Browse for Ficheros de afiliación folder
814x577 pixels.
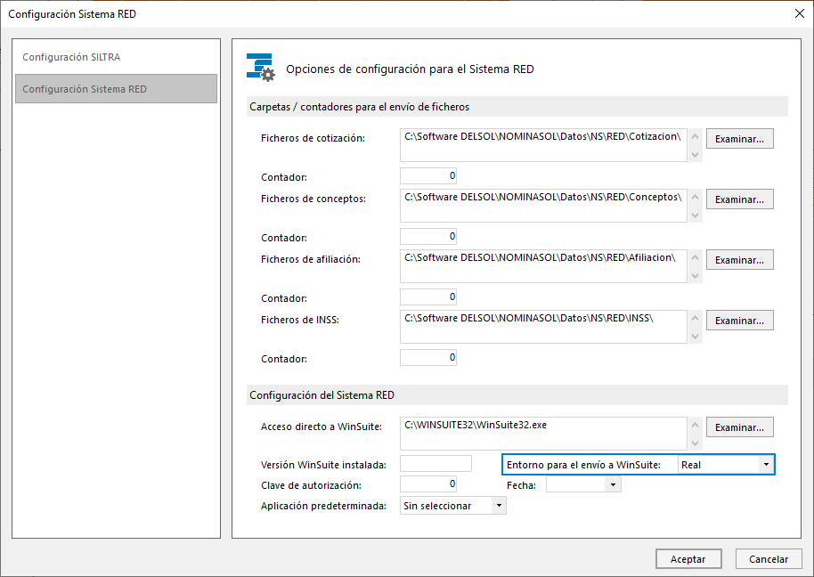pos(740,260)
